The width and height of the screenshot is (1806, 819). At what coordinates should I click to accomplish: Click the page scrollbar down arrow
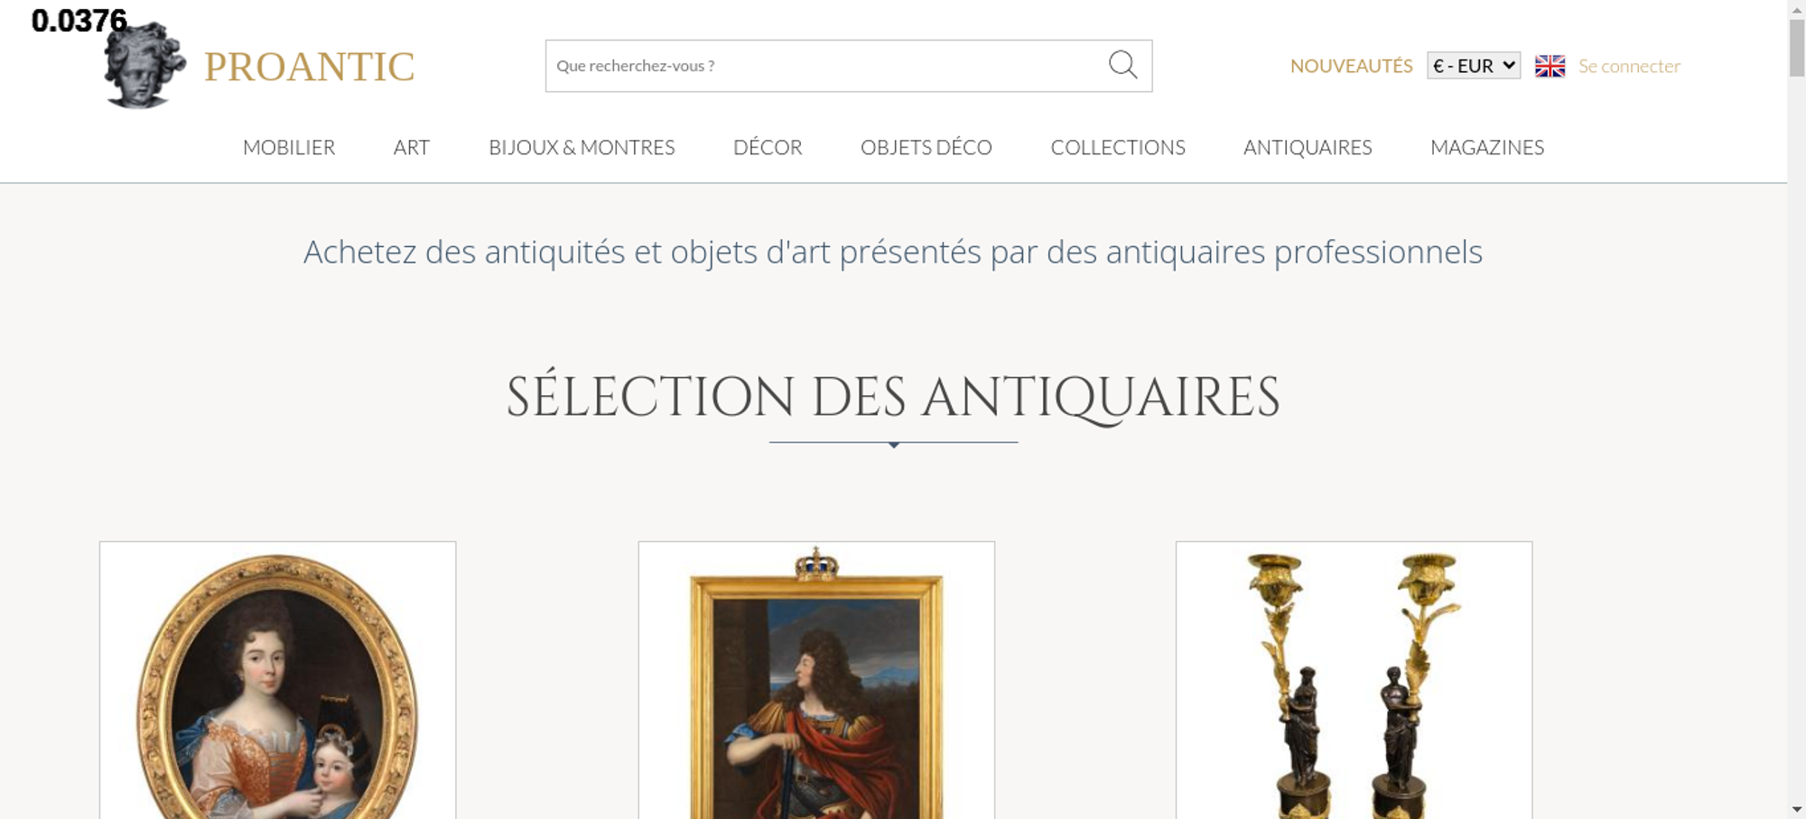tap(1796, 809)
